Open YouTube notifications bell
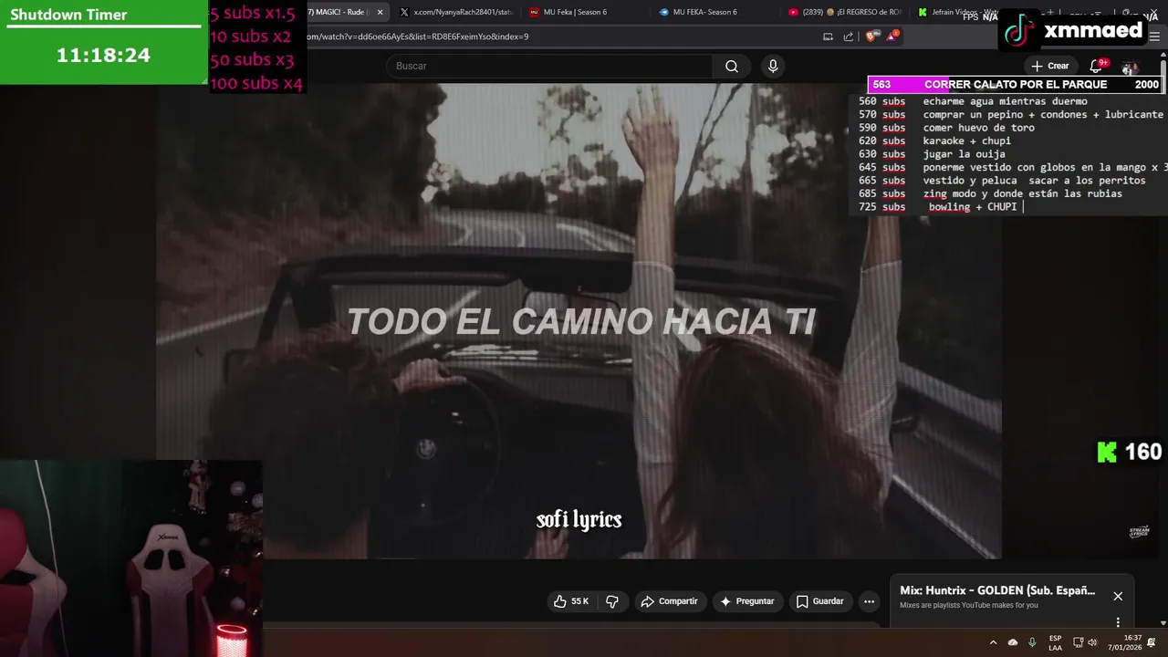The width and height of the screenshot is (1168, 657). point(1098,66)
